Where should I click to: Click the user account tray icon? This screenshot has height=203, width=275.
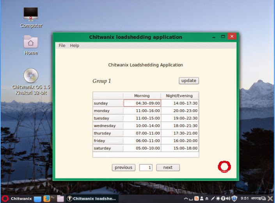[202, 198]
